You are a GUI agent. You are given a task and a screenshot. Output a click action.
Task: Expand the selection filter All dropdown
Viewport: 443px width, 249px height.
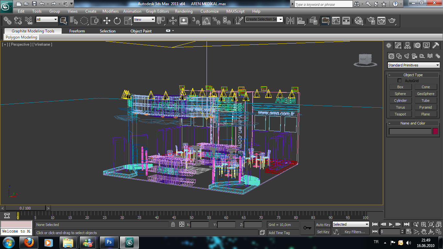point(47,19)
